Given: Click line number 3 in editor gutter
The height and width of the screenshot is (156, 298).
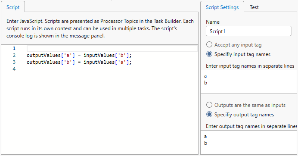Looking at the screenshot, I should [x=14, y=62].
